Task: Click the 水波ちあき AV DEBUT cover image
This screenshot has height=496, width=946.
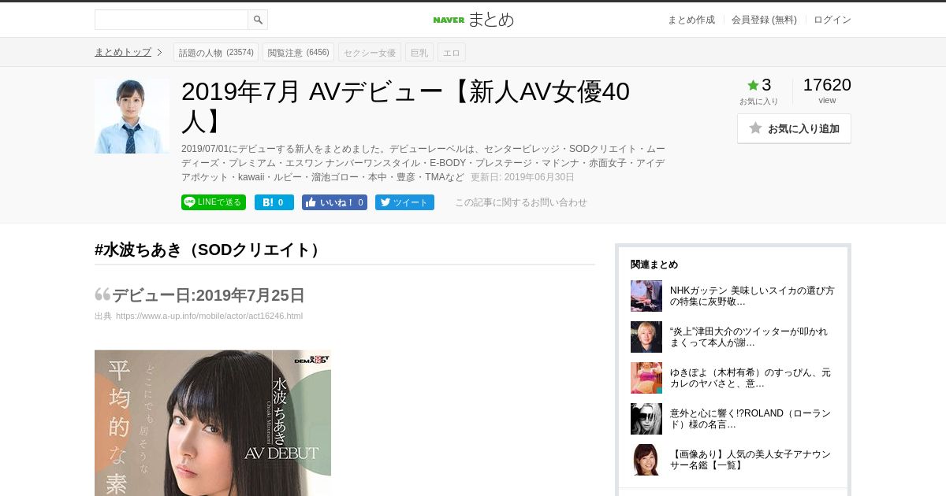Action: [x=213, y=423]
